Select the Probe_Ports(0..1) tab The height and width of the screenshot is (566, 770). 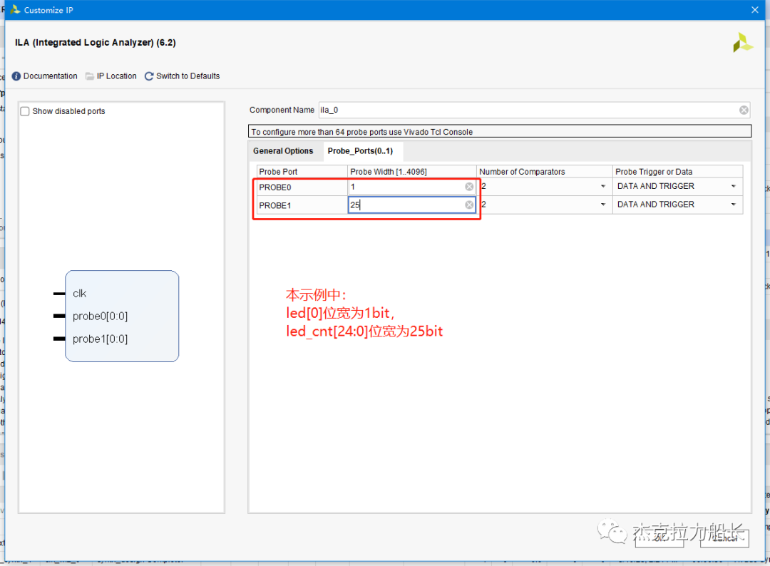(361, 151)
